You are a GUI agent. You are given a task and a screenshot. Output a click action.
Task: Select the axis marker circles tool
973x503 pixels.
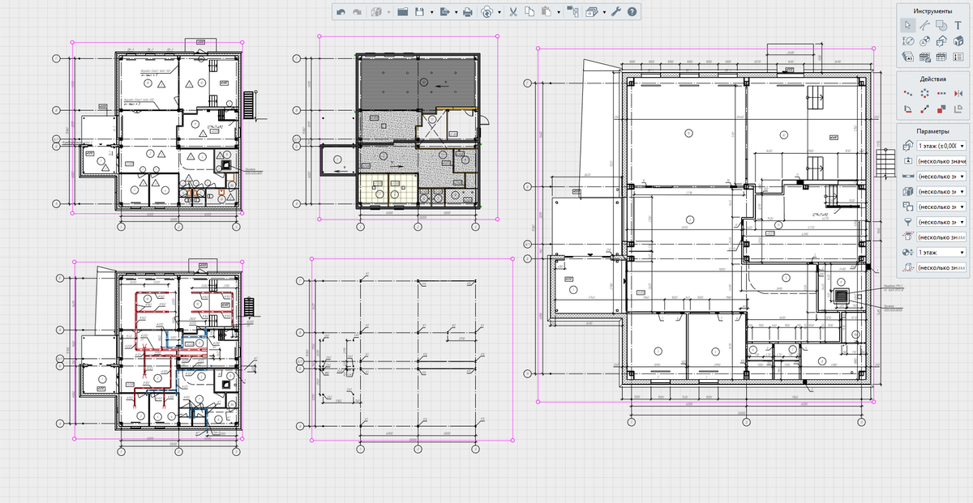click(x=924, y=41)
